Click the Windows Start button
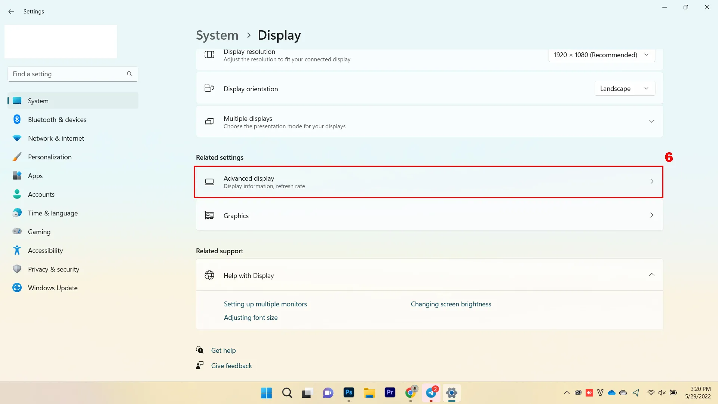 pyautogui.click(x=266, y=393)
